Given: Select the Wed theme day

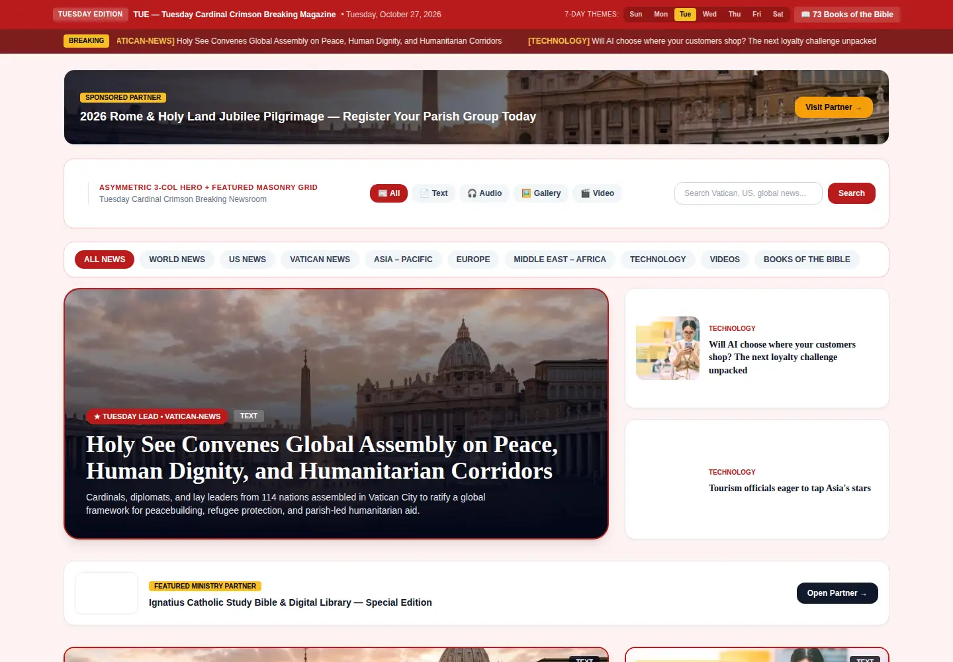Looking at the screenshot, I should (x=709, y=15).
